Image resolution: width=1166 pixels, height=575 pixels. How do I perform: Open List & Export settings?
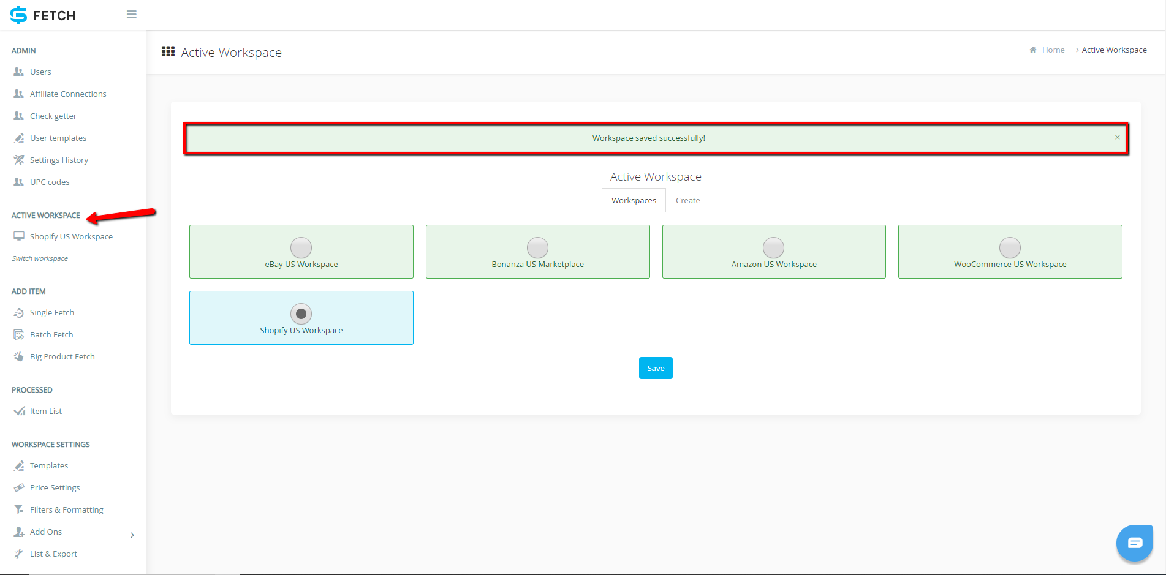pyautogui.click(x=53, y=554)
